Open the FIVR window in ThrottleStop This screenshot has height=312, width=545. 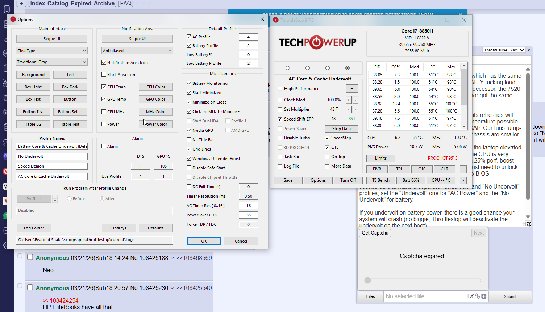pyautogui.click(x=377, y=169)
